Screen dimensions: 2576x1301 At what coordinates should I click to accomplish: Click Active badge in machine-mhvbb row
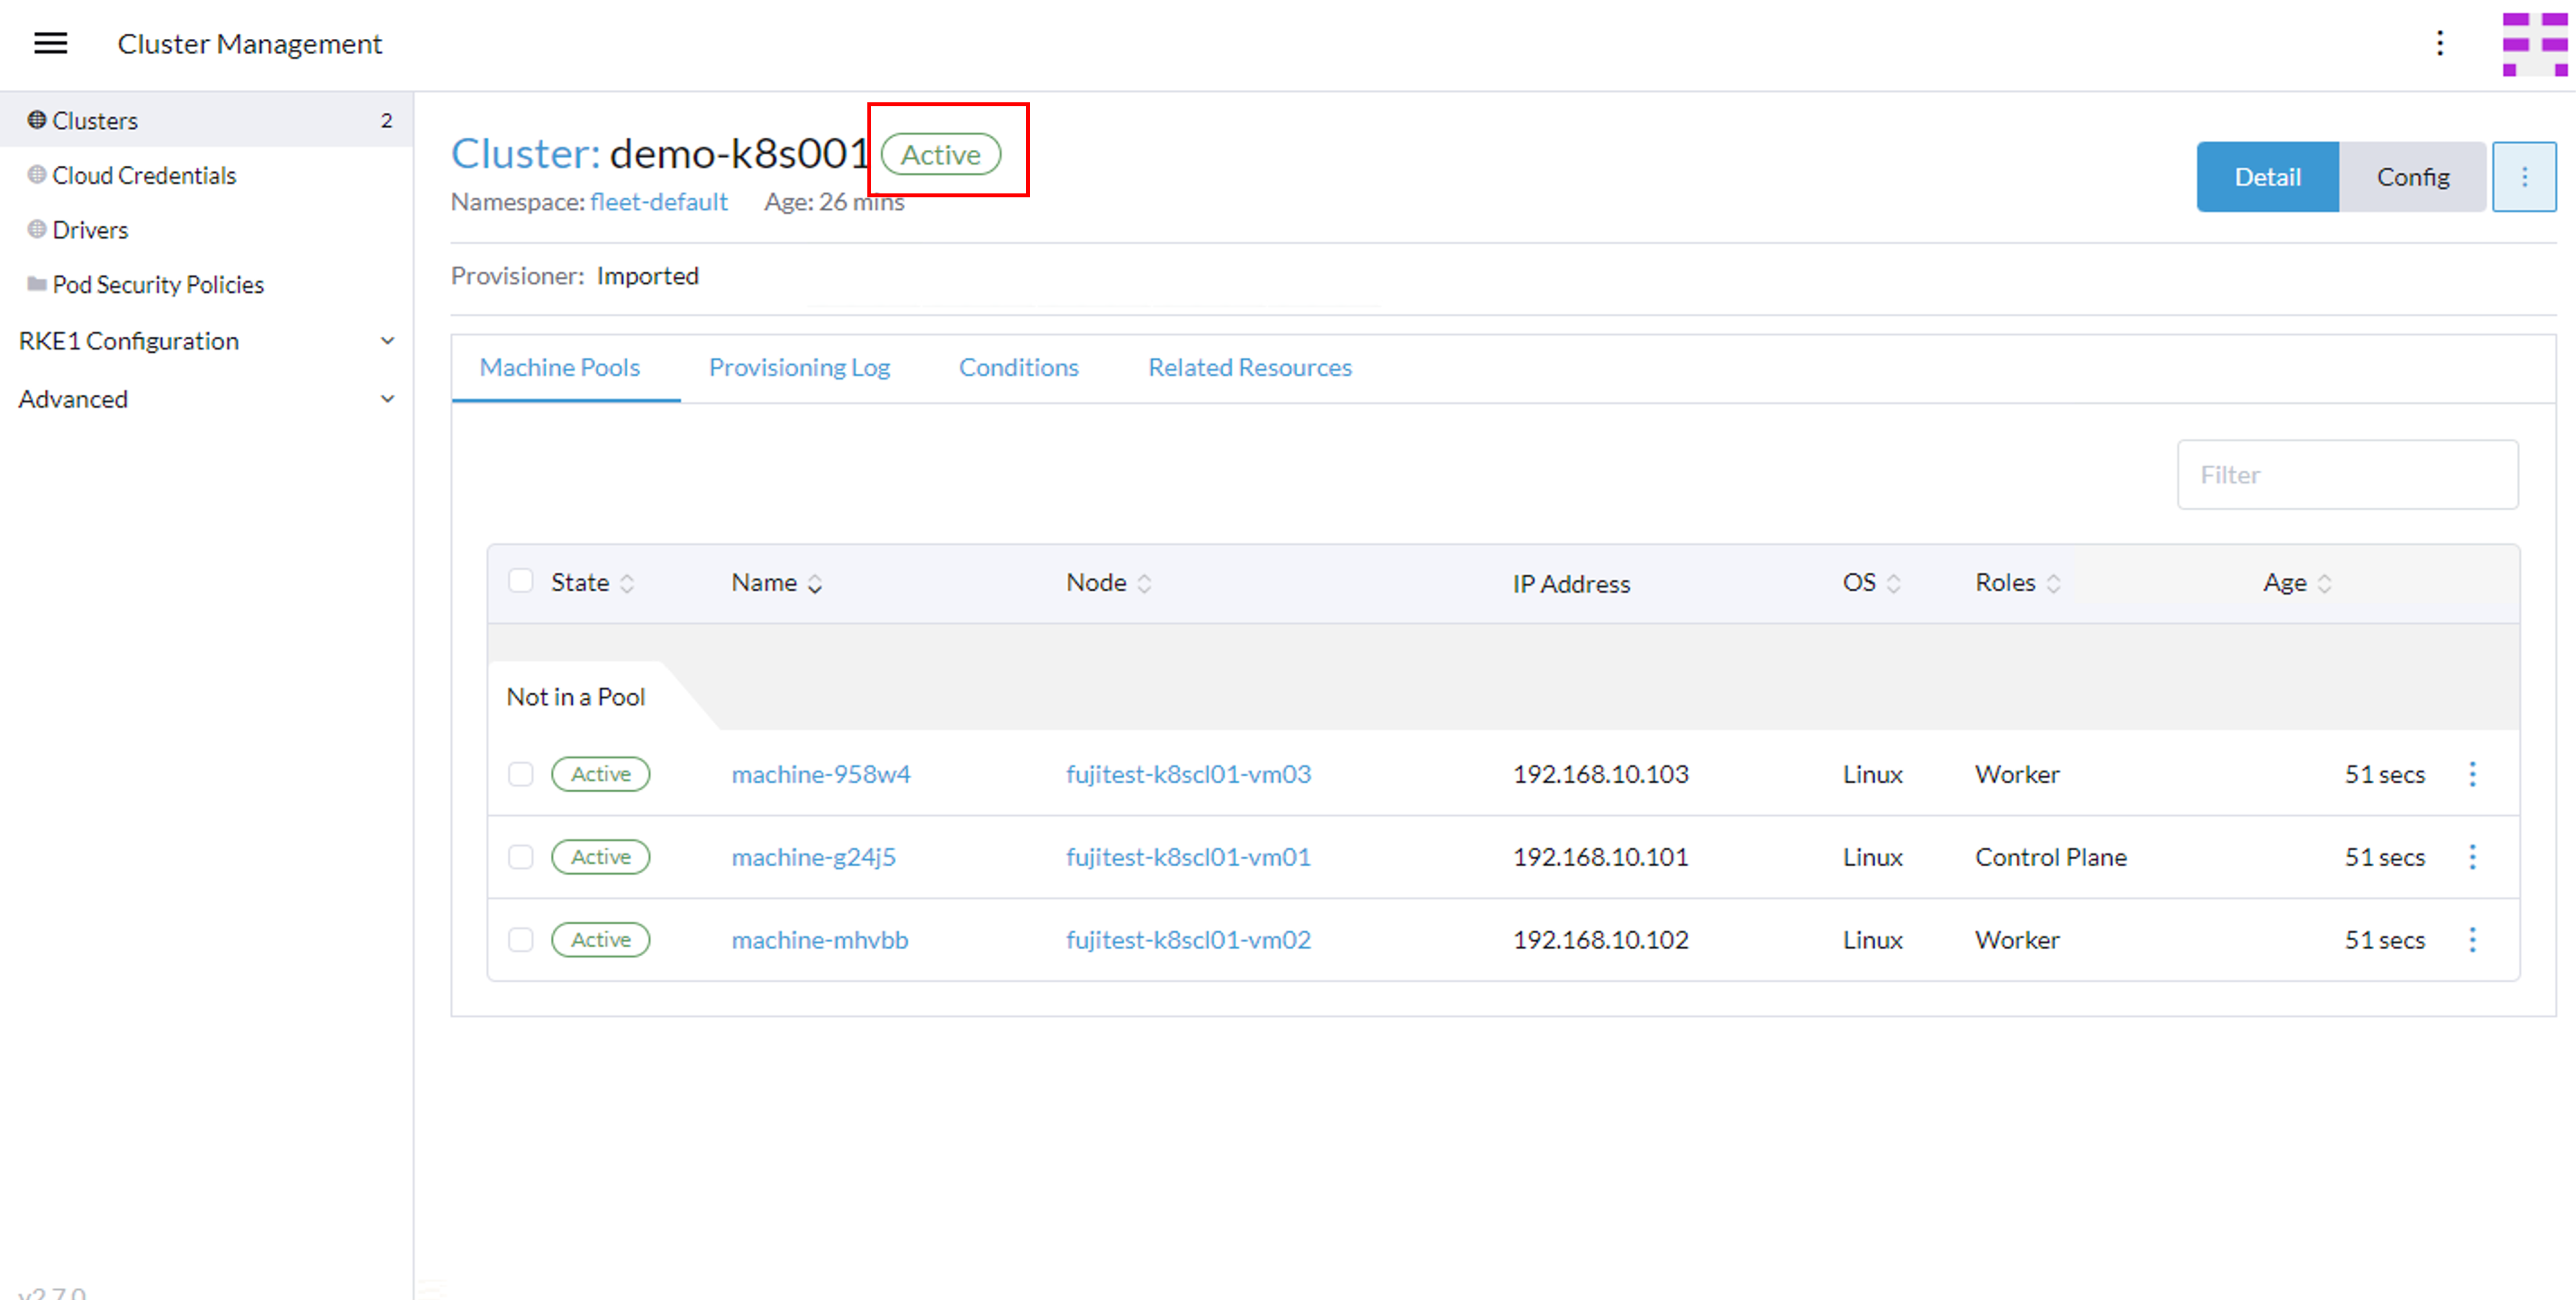(600, 940)
